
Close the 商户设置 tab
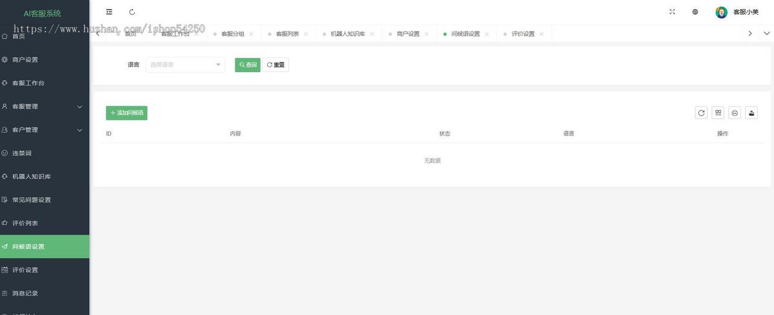click(426, 34)
